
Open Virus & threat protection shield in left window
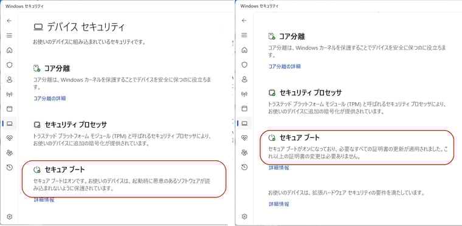10,65
